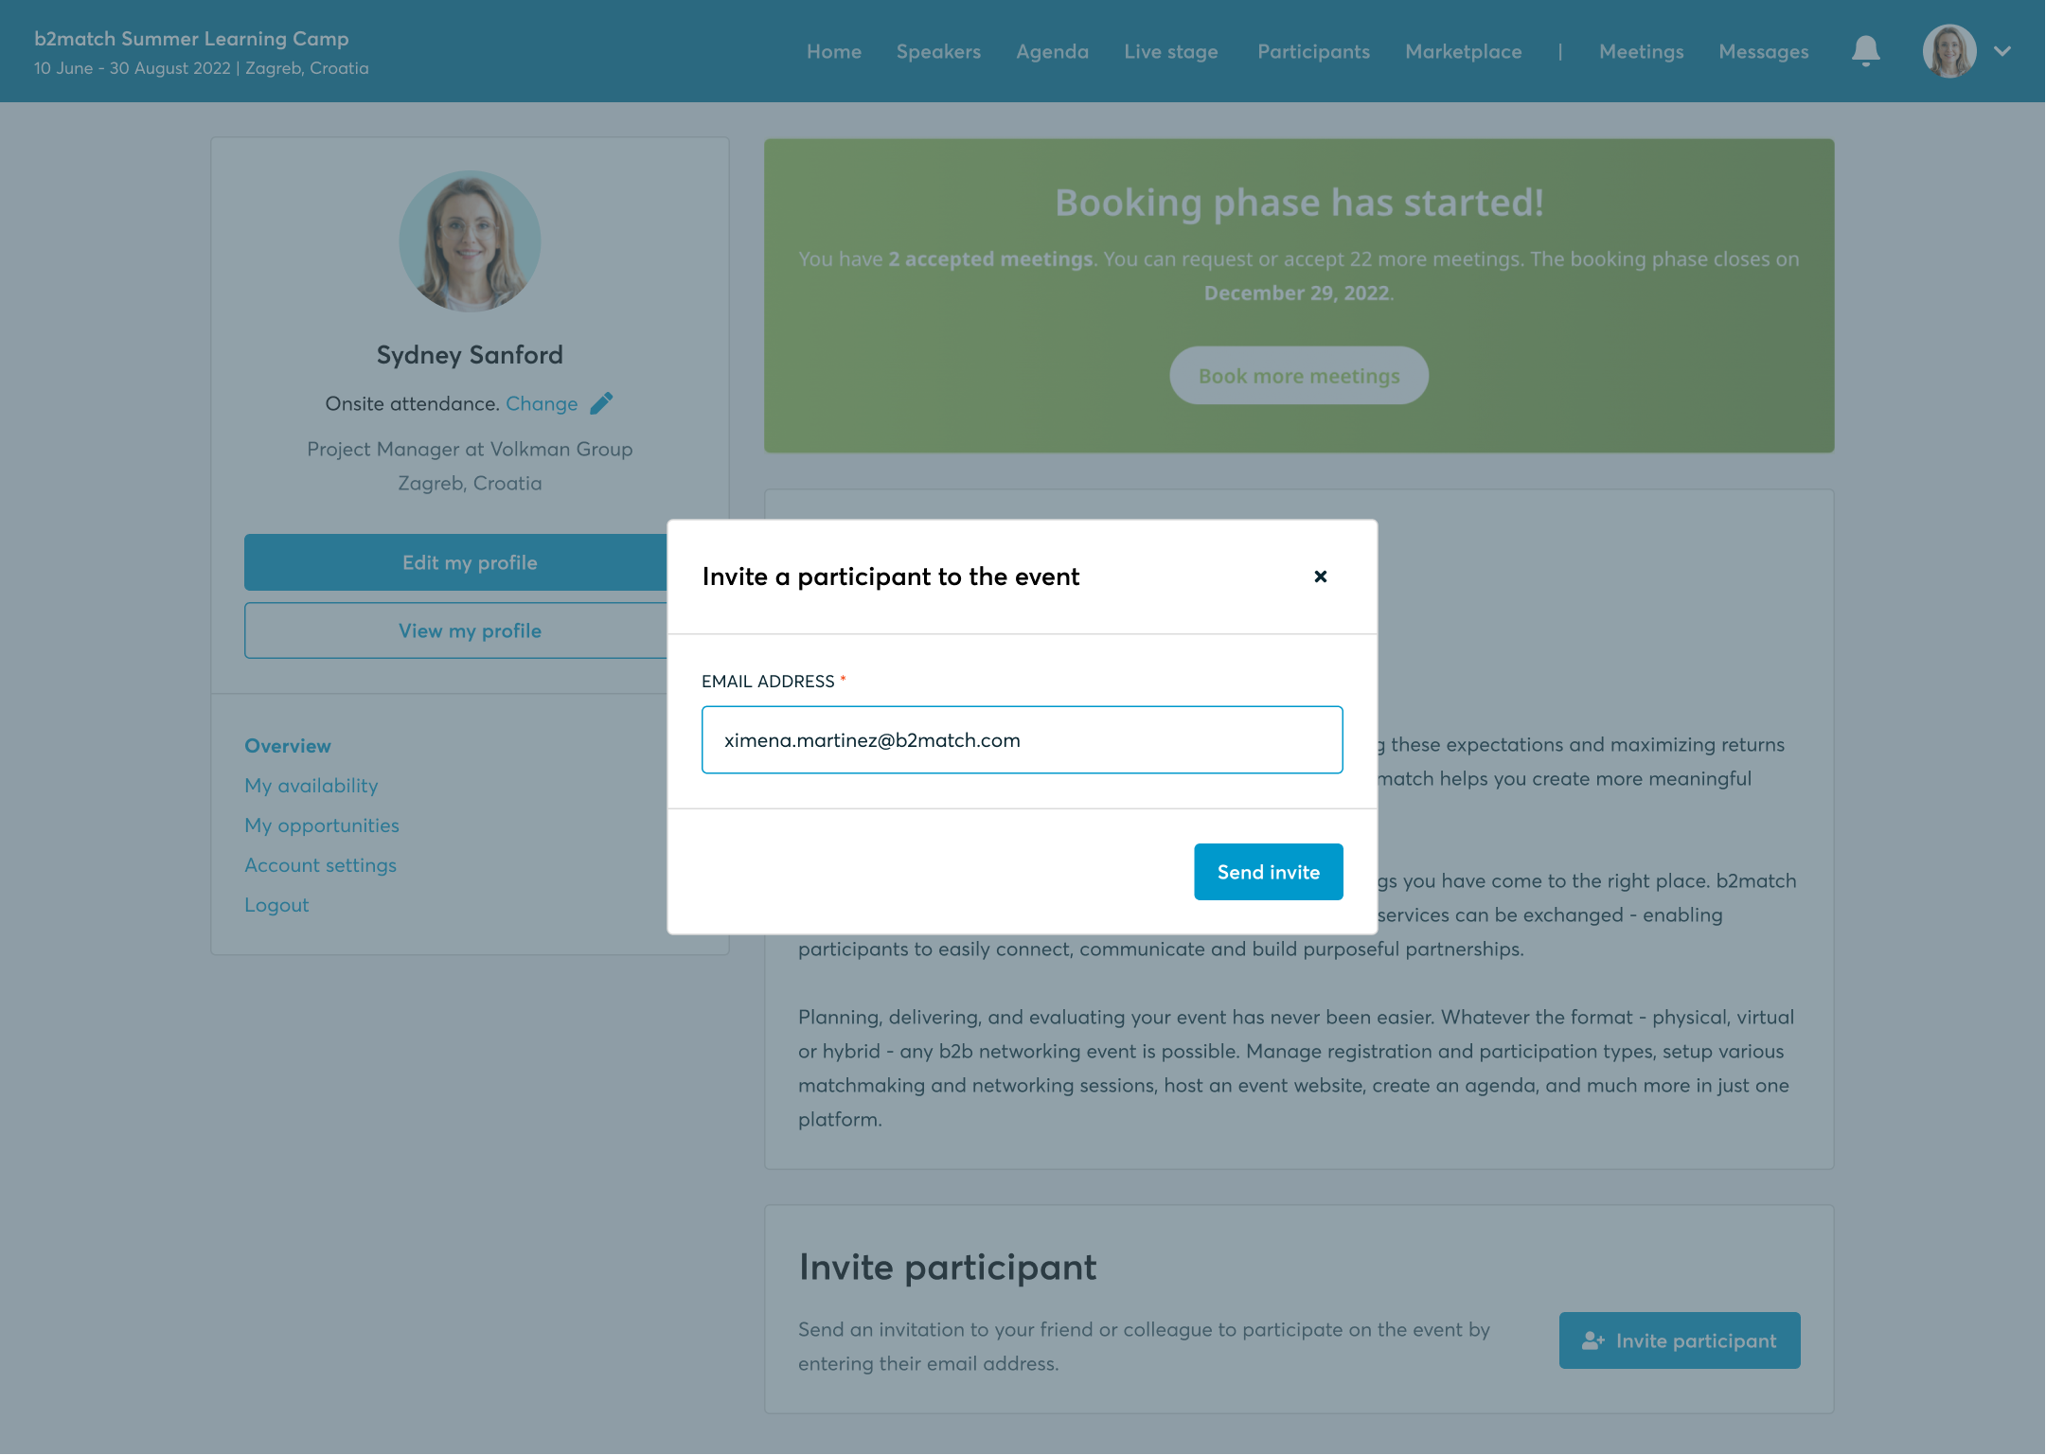Viewport: 2046px width, 1455px height.
Task: Click Edit my profile button
Action: pos(470,560)
